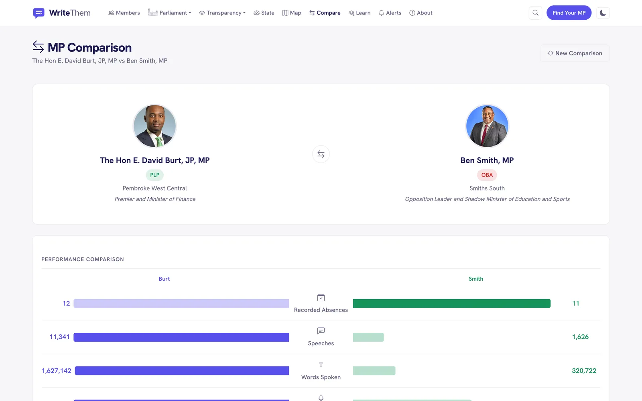Open the Map nav item
Viewport: 642px width, 401px height.
click(x=292, y=13)
